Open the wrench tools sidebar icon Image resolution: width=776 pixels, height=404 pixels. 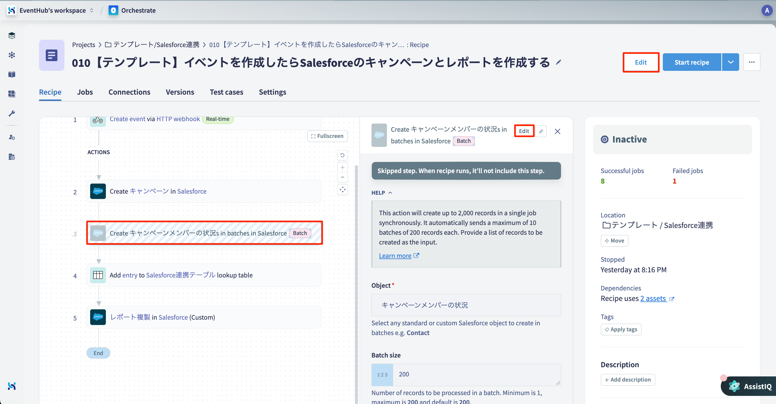pos(12,113)
